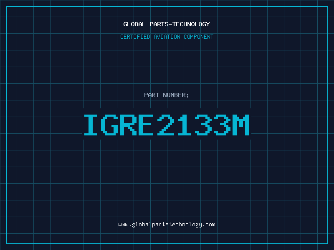Click the letter E in the part number
Image resolution: width=334 pixels, height=250 pixels.
coord(147,125)
